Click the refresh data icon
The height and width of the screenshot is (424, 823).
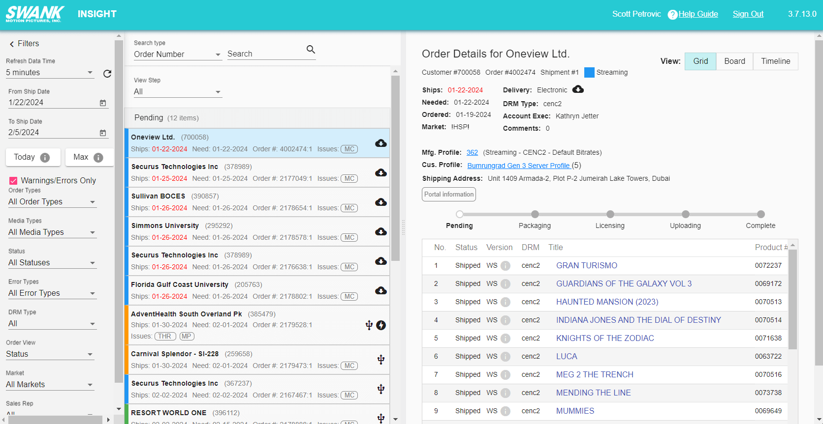coord(107,74)
